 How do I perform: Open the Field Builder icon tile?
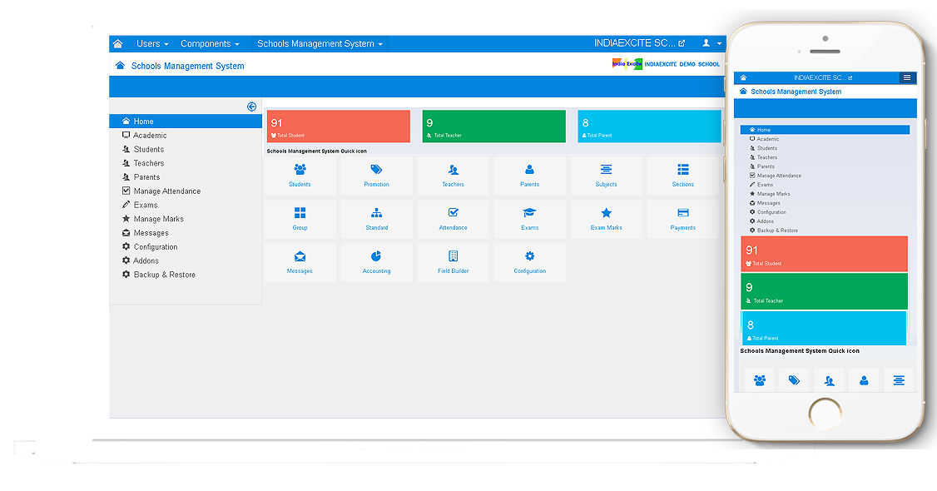[453, 262]
